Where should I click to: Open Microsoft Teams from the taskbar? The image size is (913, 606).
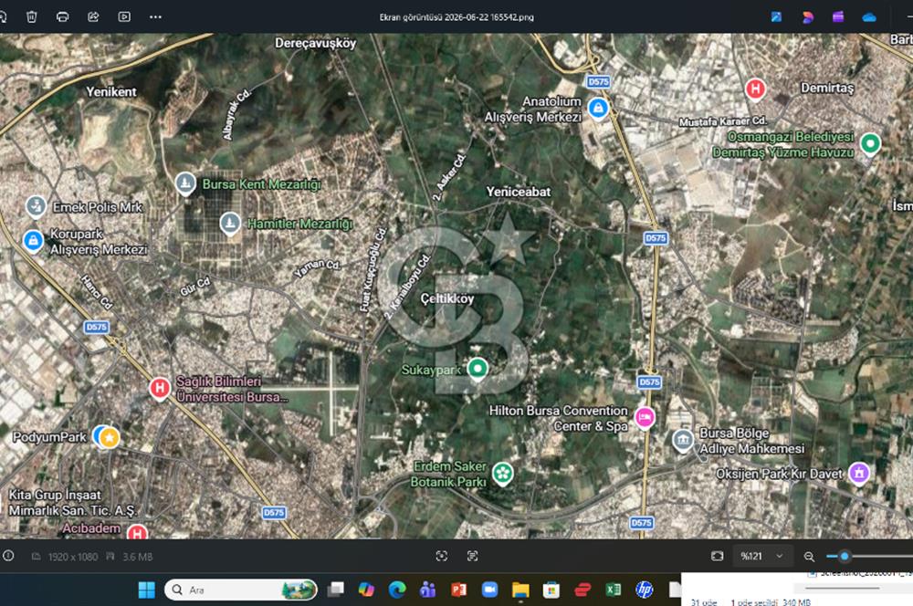coord(428,590)
